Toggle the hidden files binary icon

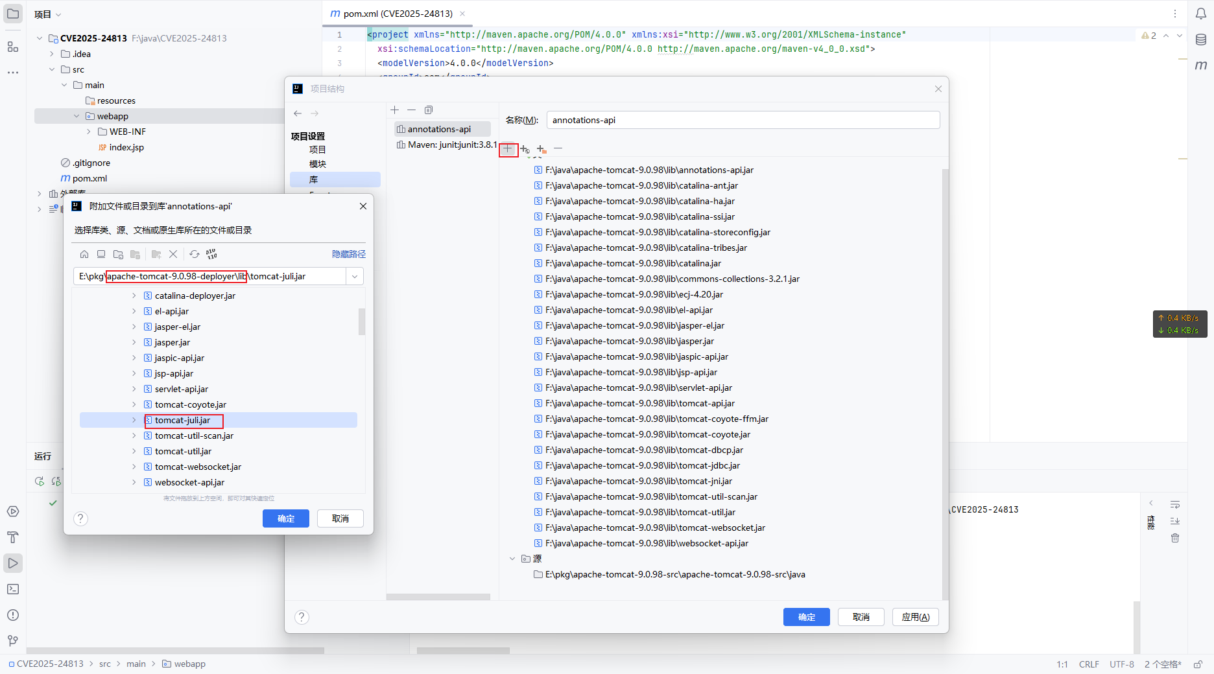coord(211,254)
